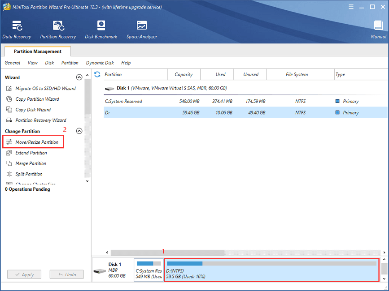Open the Data Recovery tool
The image size is (389, 291).
(x=17, y=30)
